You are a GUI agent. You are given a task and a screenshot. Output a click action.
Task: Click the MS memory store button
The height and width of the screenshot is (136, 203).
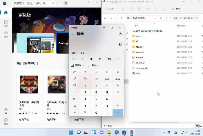point(109,59)
